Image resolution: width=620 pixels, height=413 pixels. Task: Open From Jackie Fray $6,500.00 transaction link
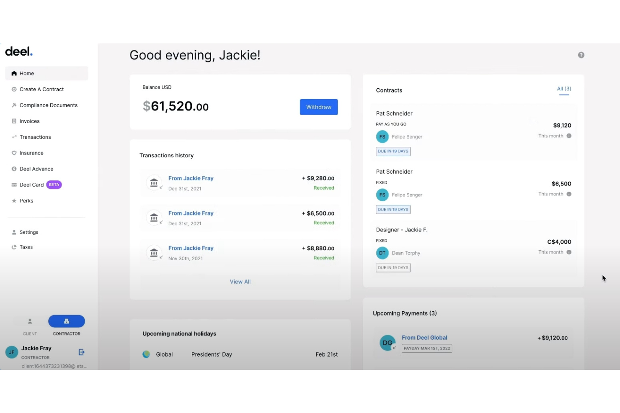point(191,213)
